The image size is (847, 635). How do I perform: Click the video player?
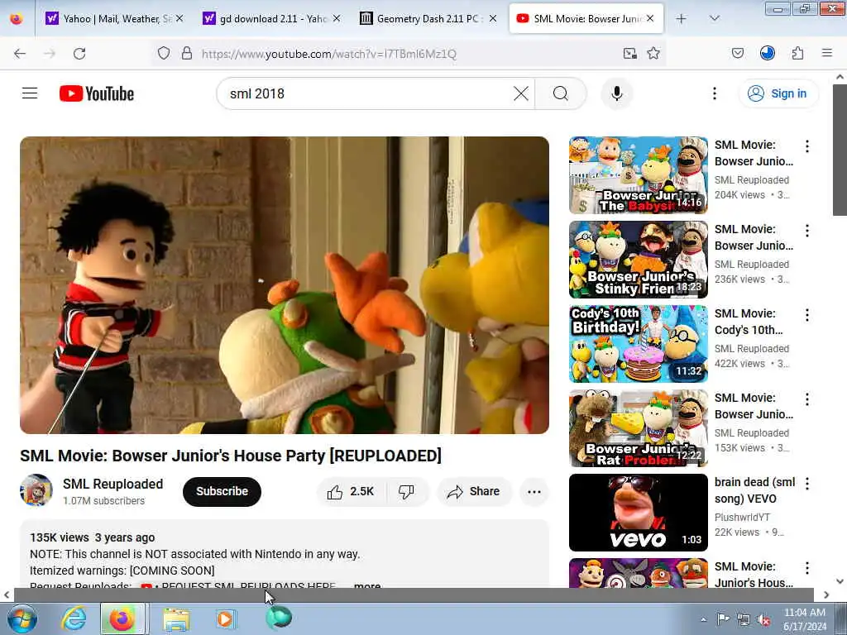coord(285,285)
